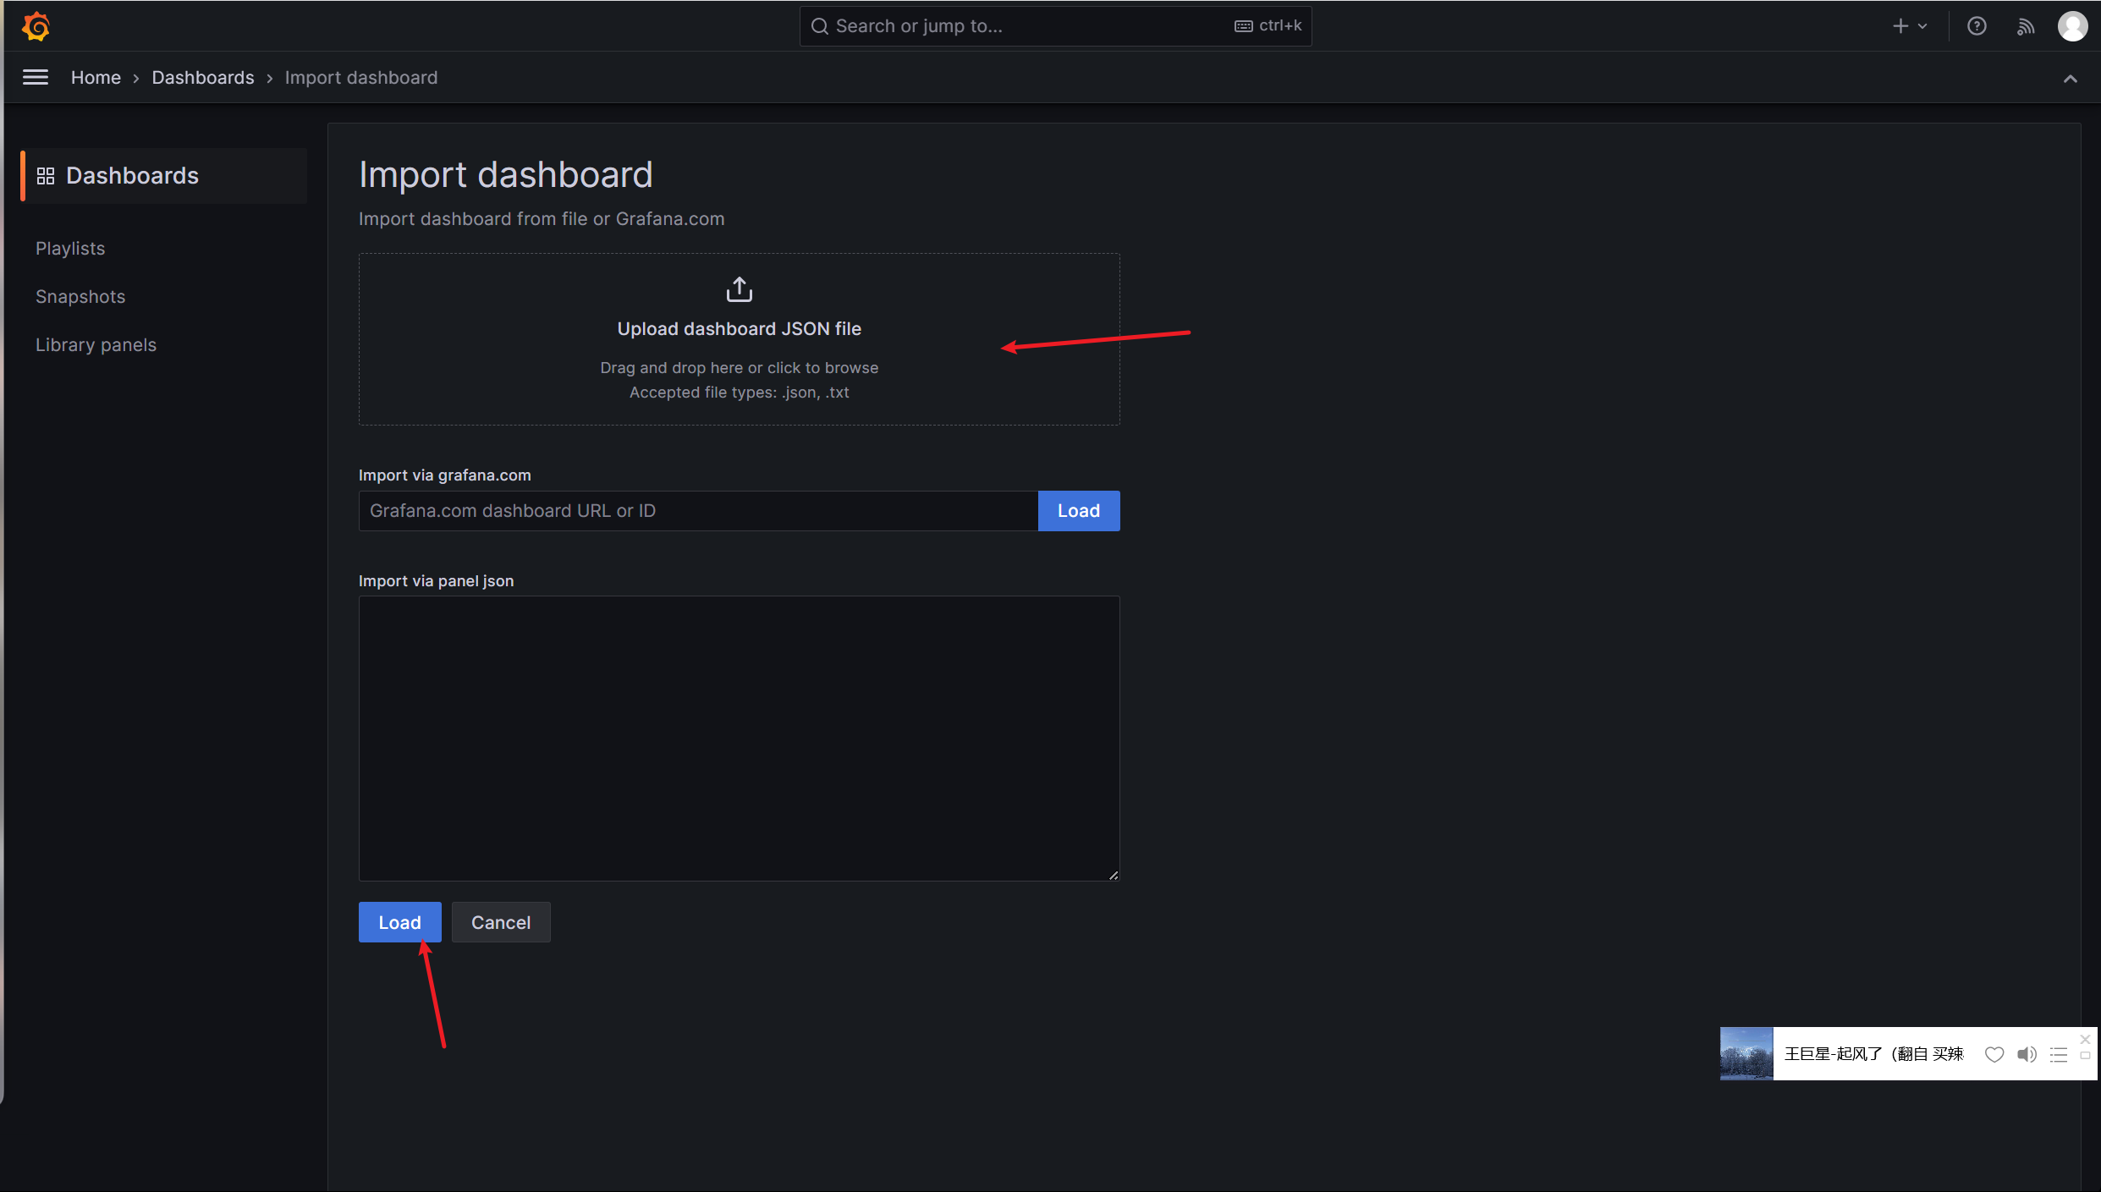
Task: Collapse the top bar with chevron
Action: click(x=2070, y=79)
